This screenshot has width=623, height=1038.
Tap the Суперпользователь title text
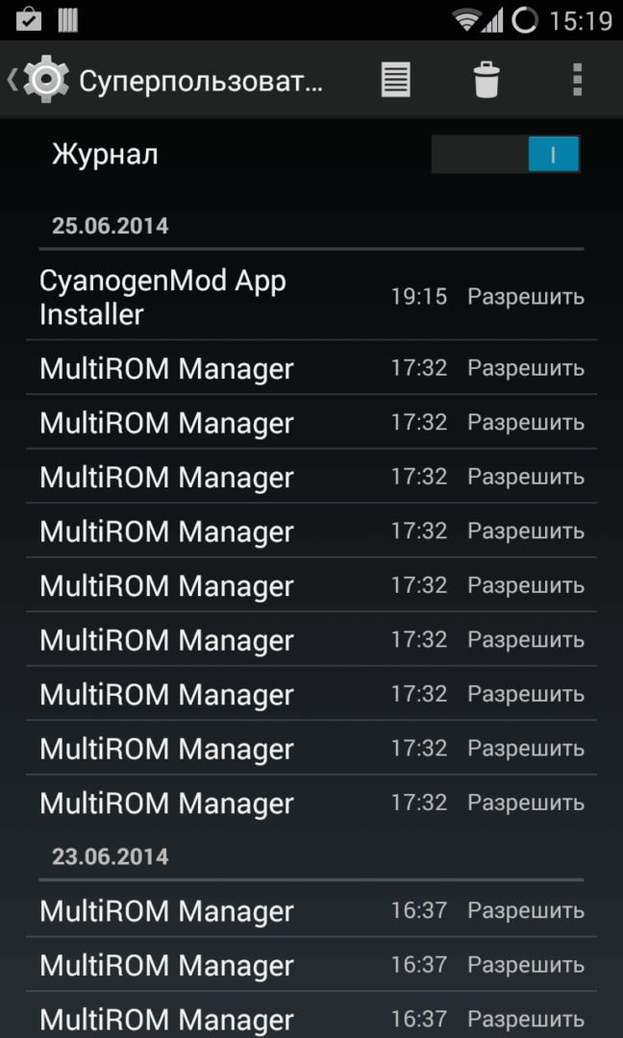pyautogui.click(x=201, y=82)
